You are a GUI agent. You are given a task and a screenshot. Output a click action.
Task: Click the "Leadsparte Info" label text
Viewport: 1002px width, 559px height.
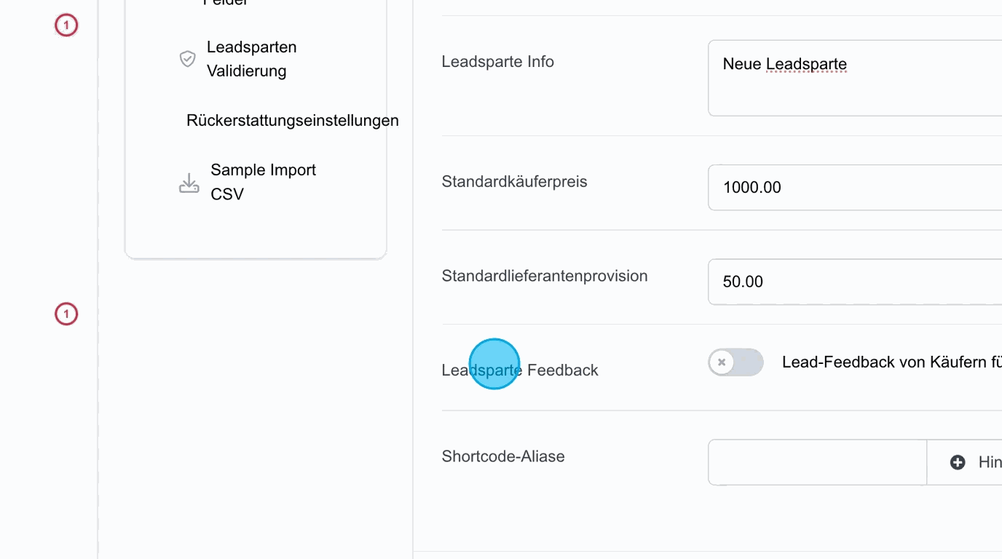pyautogui.click(x=498, y=62)
